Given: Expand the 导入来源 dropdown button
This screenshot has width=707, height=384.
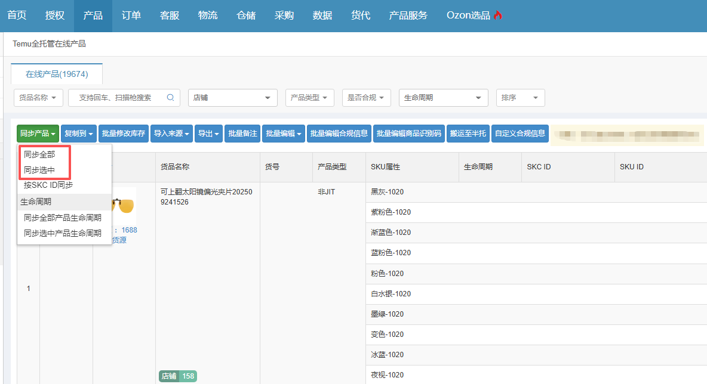Looking at the screenshot, I should [x=171, y=134].
